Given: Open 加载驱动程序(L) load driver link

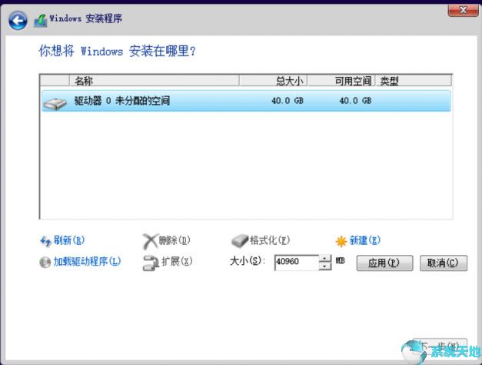Looking at the screenshot, I should 88,262.
